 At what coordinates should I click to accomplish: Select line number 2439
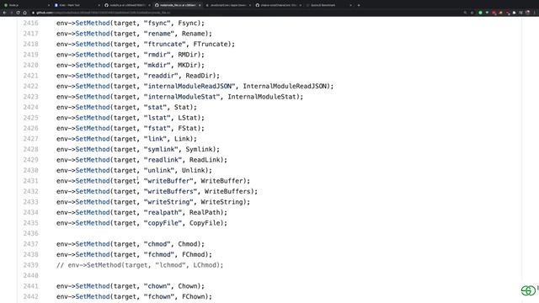pyautogui.click(x=30, y=265)
